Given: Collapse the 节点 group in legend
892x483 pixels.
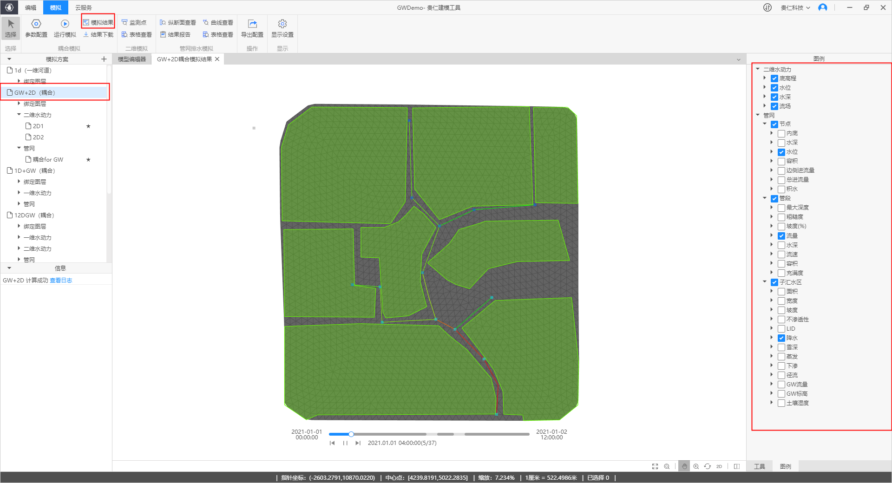Looking at the screenshot, I should [765, 124].
